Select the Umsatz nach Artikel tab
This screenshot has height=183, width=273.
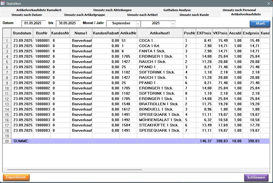(142, 15)
